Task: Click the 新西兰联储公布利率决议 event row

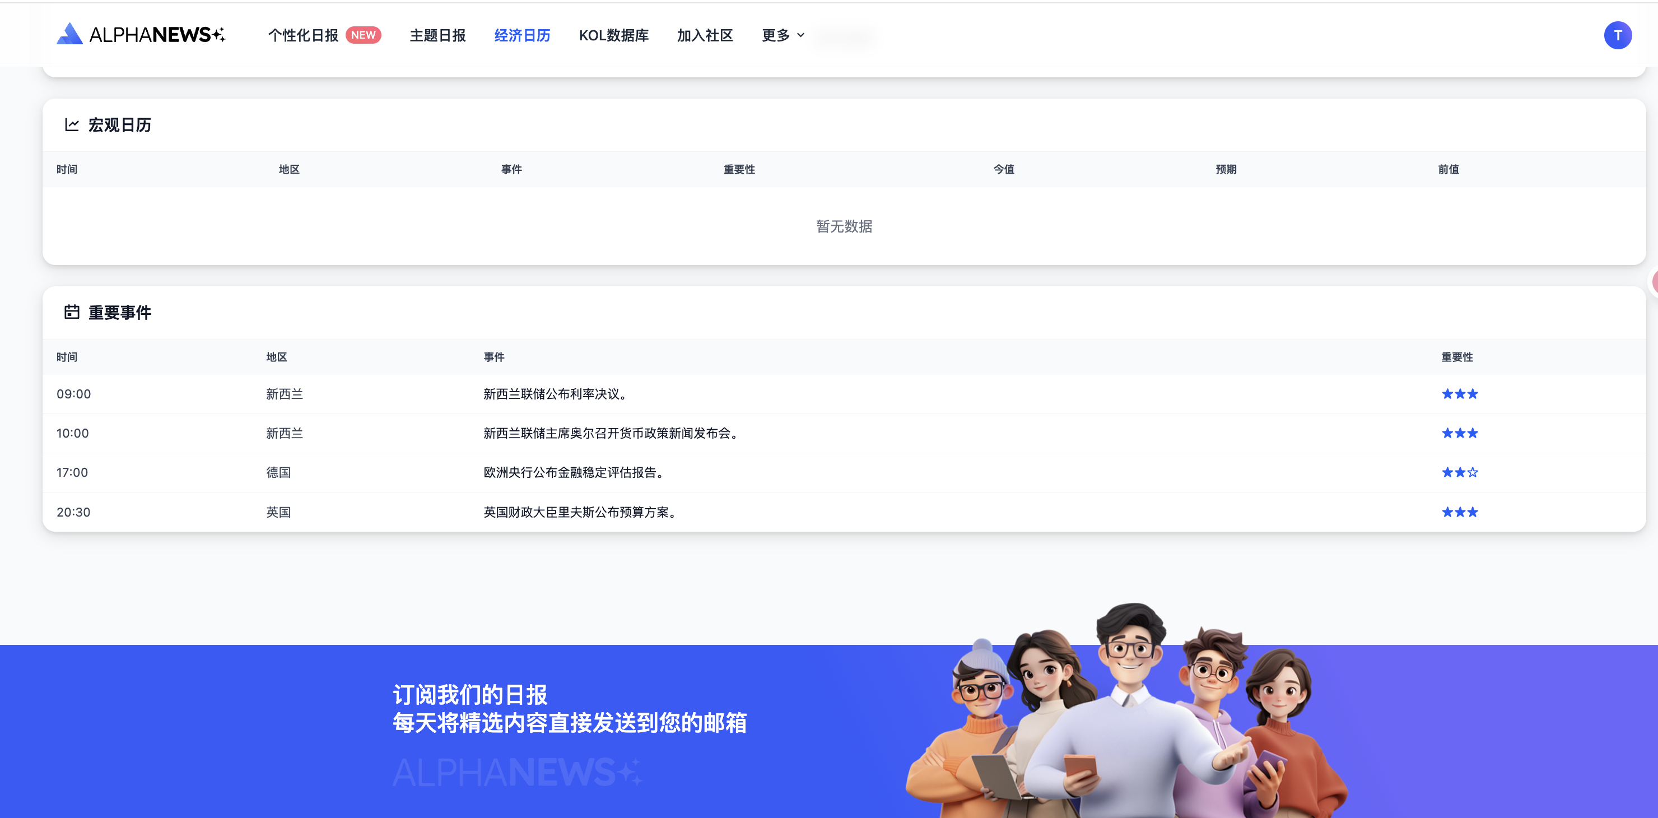Action: click(x=555, y=394)
